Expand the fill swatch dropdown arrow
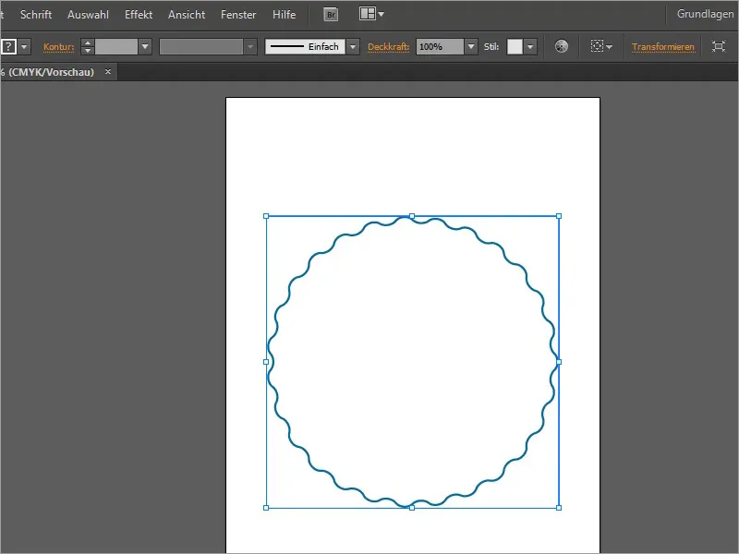The width and height of the screenshot is (739, 554). [24, 47]
